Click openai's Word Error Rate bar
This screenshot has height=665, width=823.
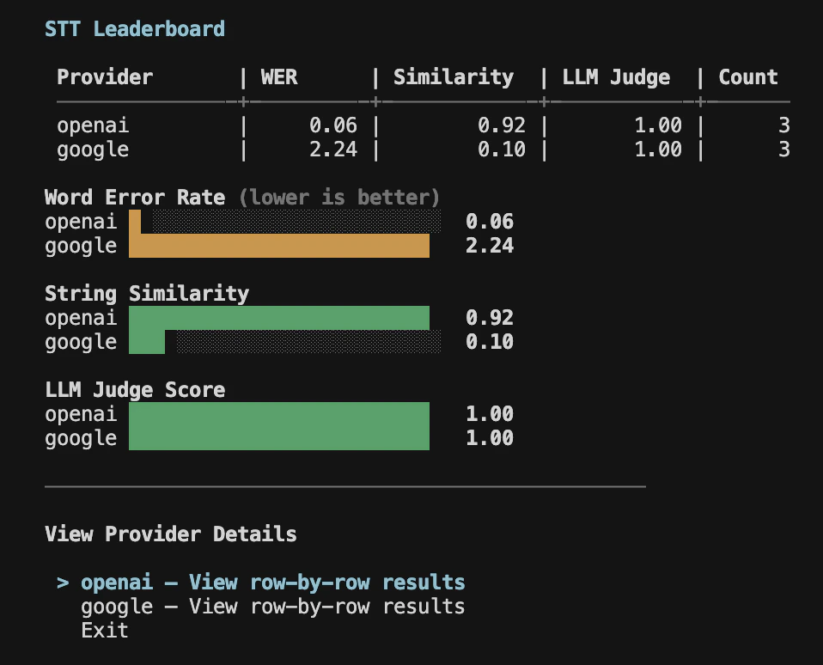[x=133, y=222]
